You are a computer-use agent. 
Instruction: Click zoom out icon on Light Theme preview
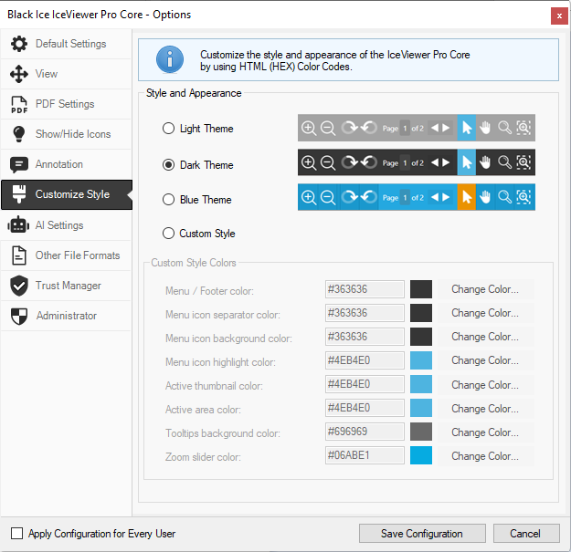pyautogui.click(x=328, y=128)
